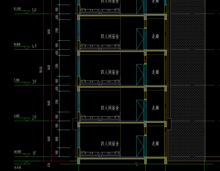This screenshot has width=220, height=171.
Task: Pick the 3F floor level label
Action: [34, 82]
